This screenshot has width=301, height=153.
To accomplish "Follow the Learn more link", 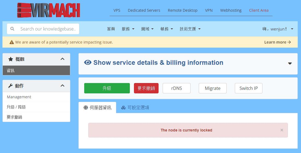I will coord(277,42).
